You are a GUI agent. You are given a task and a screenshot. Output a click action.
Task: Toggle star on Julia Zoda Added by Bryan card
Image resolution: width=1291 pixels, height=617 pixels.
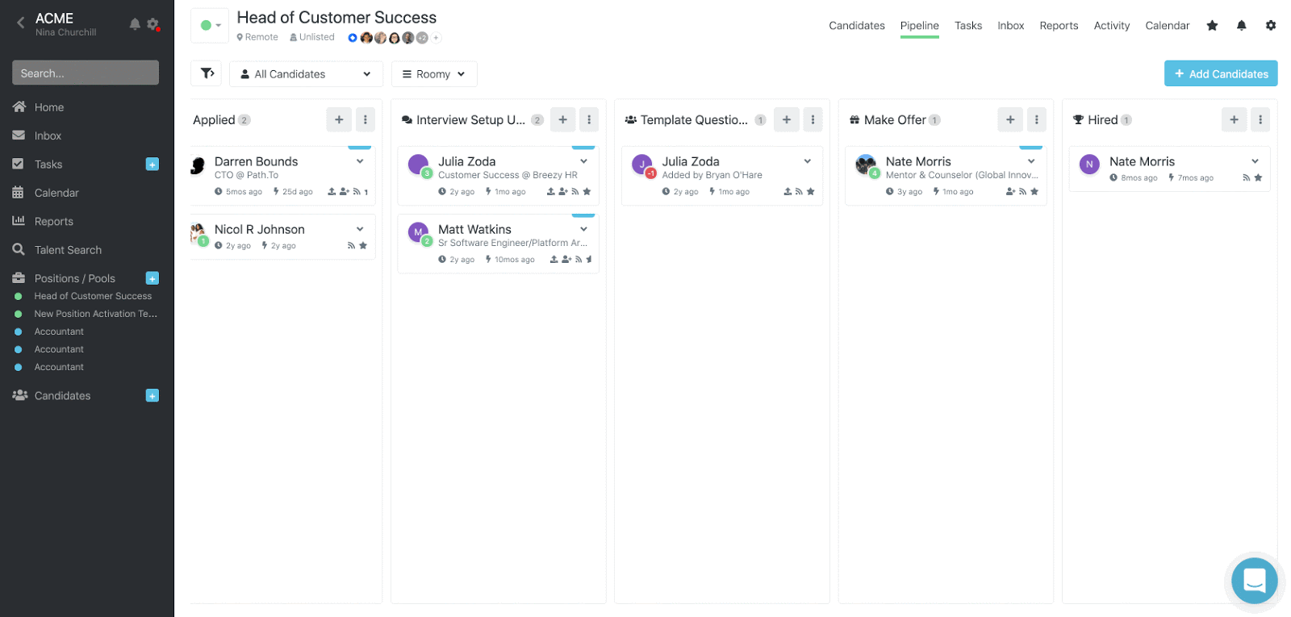[810, 191]
